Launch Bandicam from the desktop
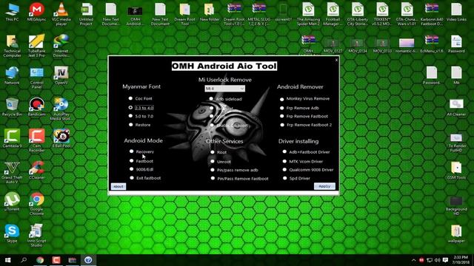 coord(36,107)
